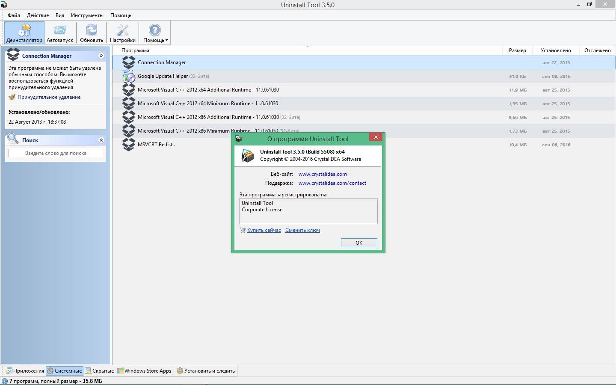The width and height of the screenshot is (616, 385).
Task: Minimize the Uninstall Tool window
Action: coord(578,4)
